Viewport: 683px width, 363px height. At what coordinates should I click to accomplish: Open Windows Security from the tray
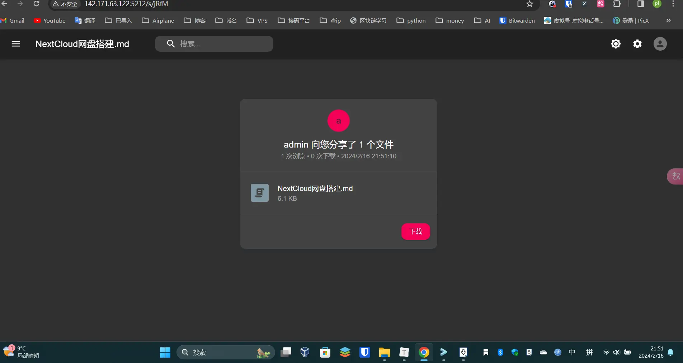[x=515, y=352]
